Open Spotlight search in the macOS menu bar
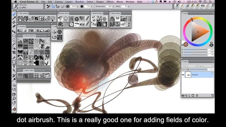Image resolution: width=226 pixels, height=127 pixels. (x=210, y=2)
